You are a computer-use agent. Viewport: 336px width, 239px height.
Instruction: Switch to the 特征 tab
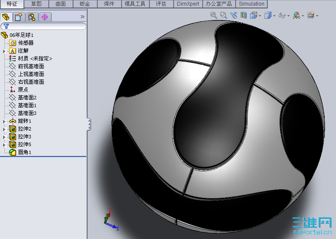[12, 4]
